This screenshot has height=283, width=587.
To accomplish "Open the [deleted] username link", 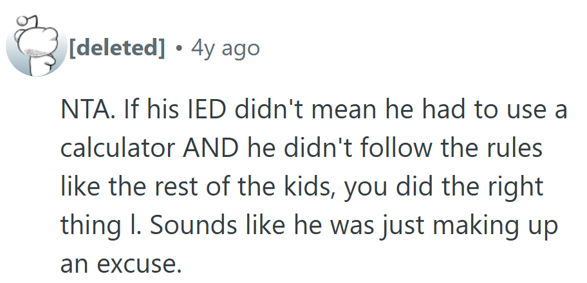I will (x=116, y=48).
